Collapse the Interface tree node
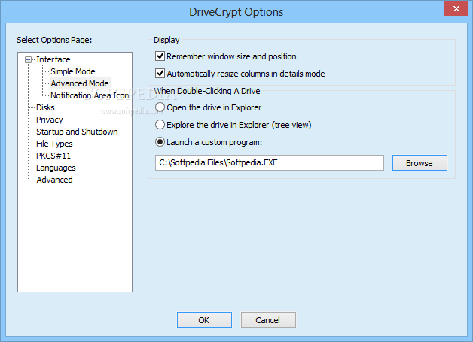 [x=28, y=59]
